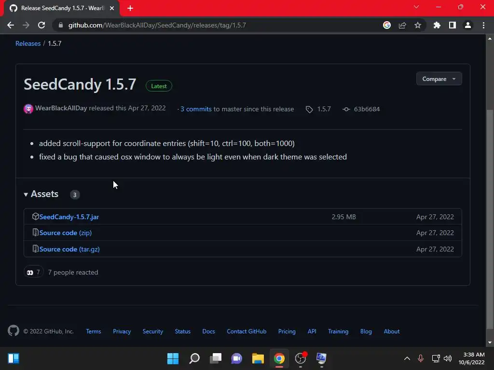Open Widgets panel on taskbar
Viewport: 494px width, 370px height.
pyautogui.click(x=14, y=358)
